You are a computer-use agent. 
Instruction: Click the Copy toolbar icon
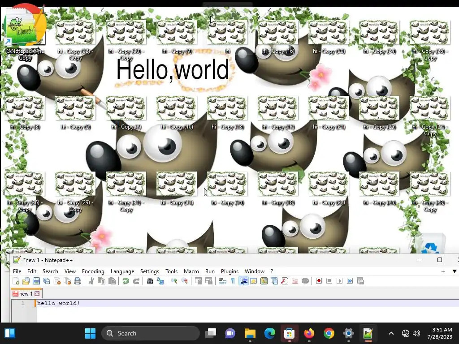coord(102,281)
